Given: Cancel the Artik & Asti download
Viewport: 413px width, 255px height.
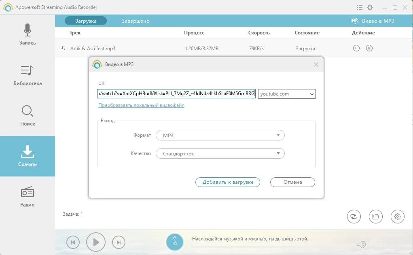Looking at the screenshot, I should (x=369, y=48).
